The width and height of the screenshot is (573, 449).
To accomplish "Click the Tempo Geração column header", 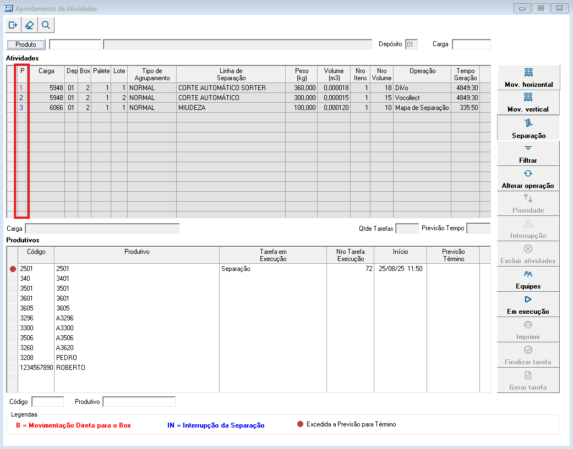I will pyautogui.click(x=466, y=74).
